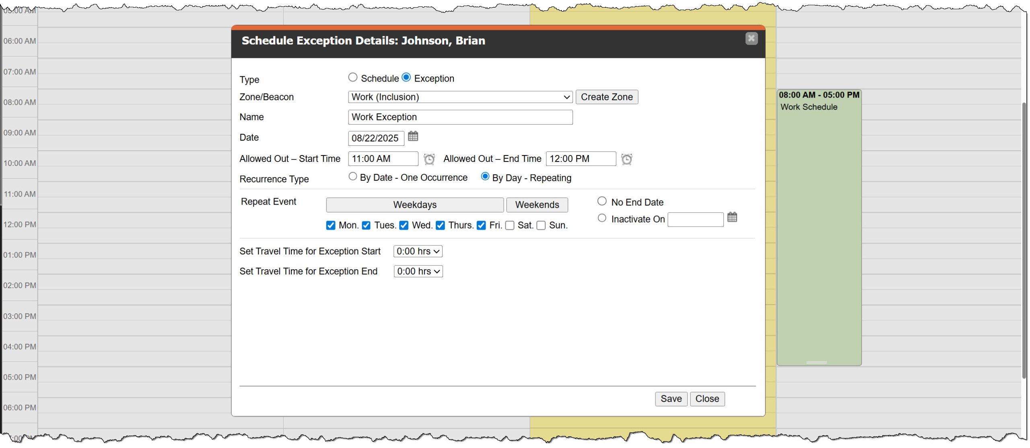The height and width of the screenshot is (448, 1030).
Task: Uncheck the Mon. checkbox
Action: click(x=331, y=225)
